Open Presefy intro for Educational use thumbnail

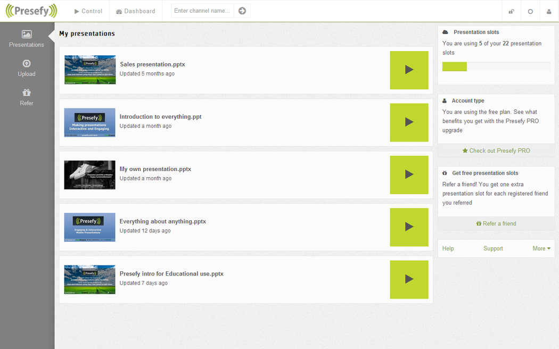point(89,279)
